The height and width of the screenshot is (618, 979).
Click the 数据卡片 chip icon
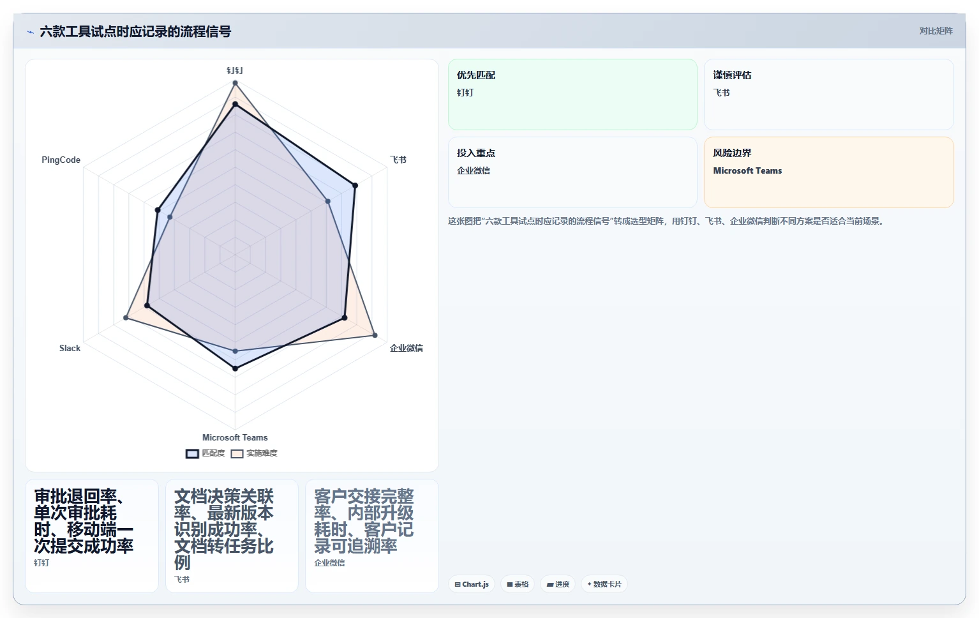(x=589, y=584)
